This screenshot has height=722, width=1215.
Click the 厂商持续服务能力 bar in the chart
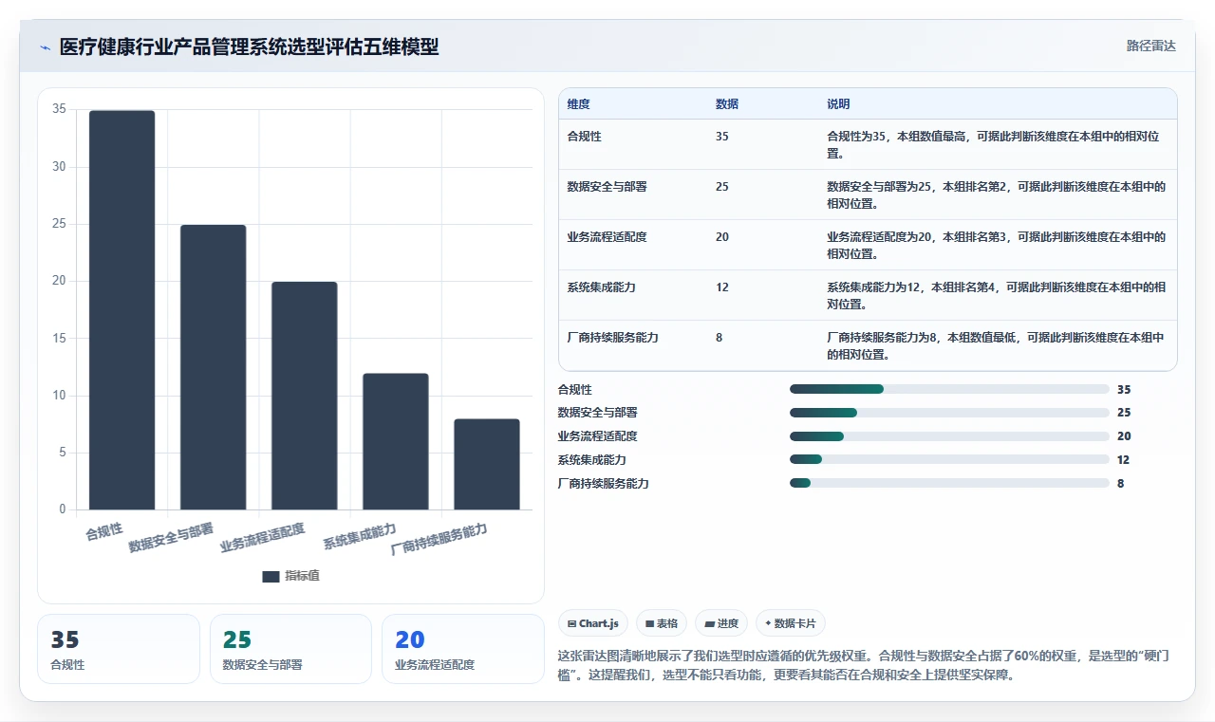click(x=486, y=464)
